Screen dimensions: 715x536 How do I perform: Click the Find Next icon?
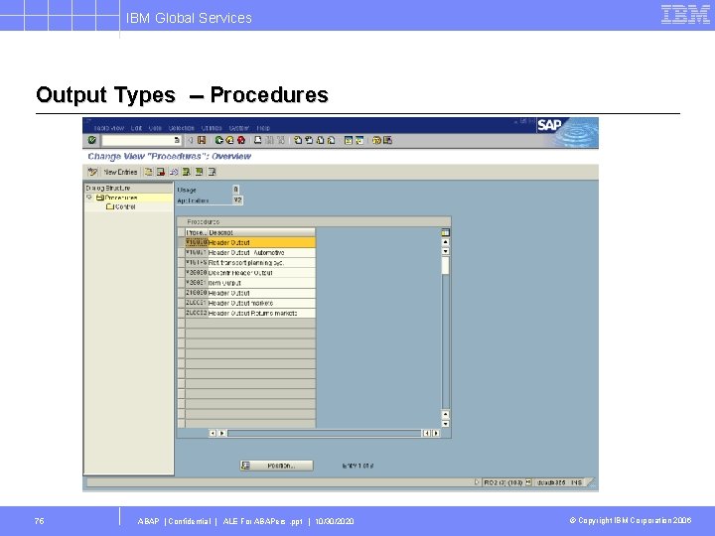click(x=280, y=140)
